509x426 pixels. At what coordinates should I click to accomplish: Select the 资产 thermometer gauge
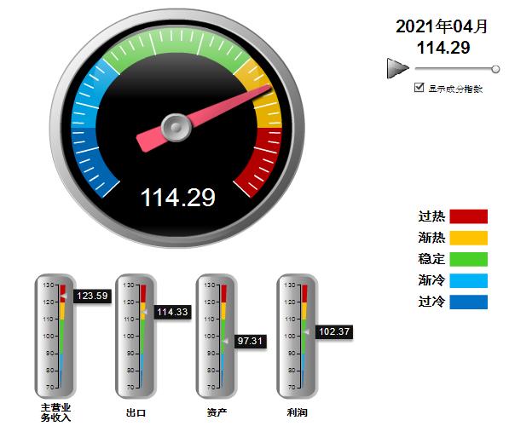[217, 336]
